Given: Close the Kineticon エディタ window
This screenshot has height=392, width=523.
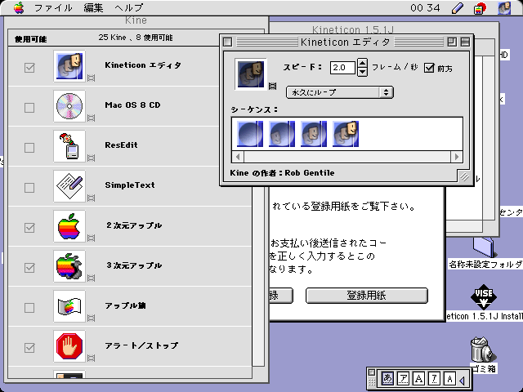Looking at the screenshot, I should click(227, 42).
